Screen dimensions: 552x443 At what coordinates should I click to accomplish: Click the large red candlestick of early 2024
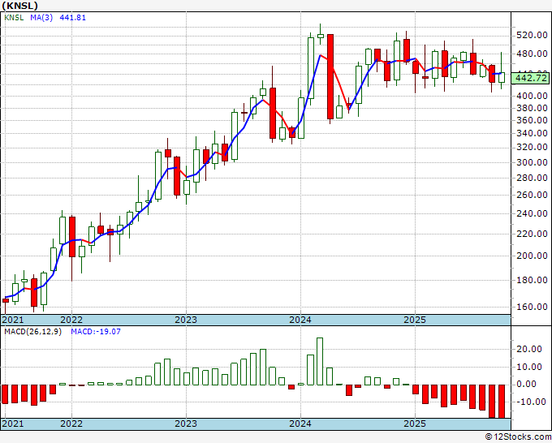coord(330,77)
